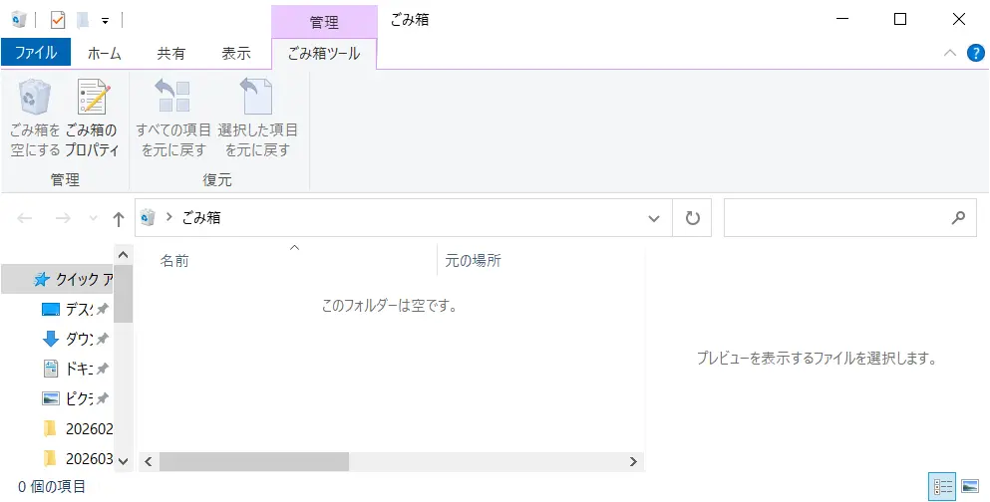
Task: Click the Recycle Bin icon in title bar
Action: pyautogui.click(x=19, y=20)
